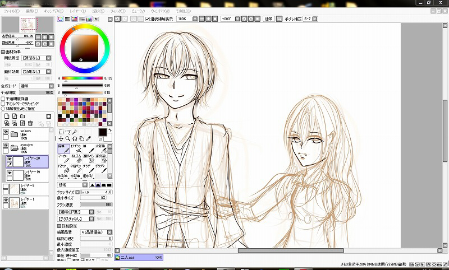449x270 pixels.
Task: Create a new linework layer
Action: [15, 117]
